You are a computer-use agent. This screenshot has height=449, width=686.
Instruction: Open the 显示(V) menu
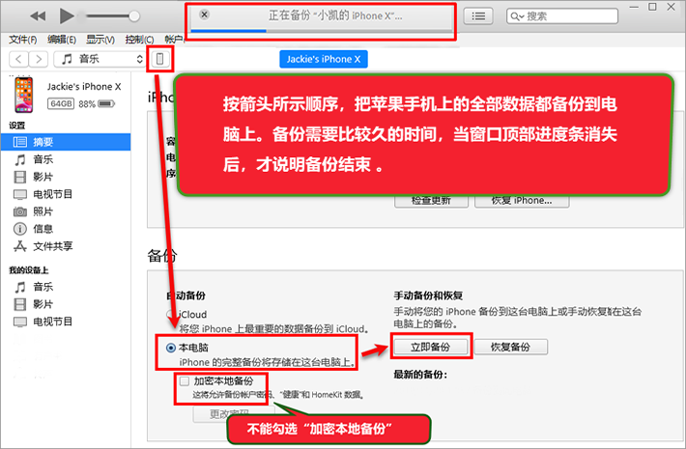(x=100, y=40)
